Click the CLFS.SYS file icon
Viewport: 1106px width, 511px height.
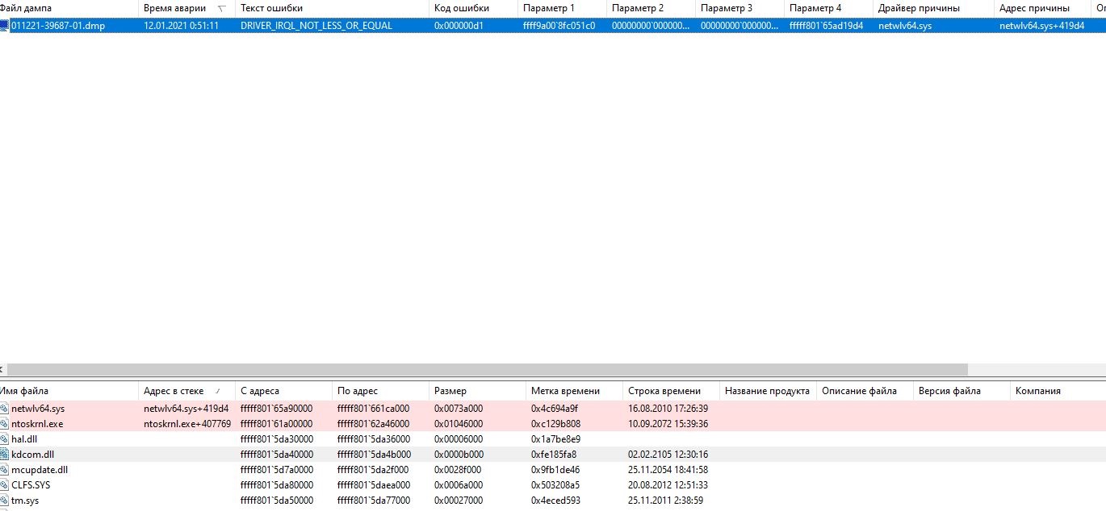pyautogui.click(x=4, y=485)
